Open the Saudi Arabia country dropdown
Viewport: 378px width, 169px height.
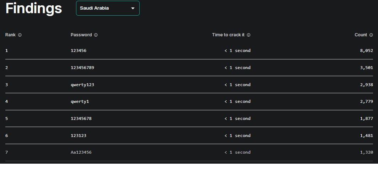[108, 8]
